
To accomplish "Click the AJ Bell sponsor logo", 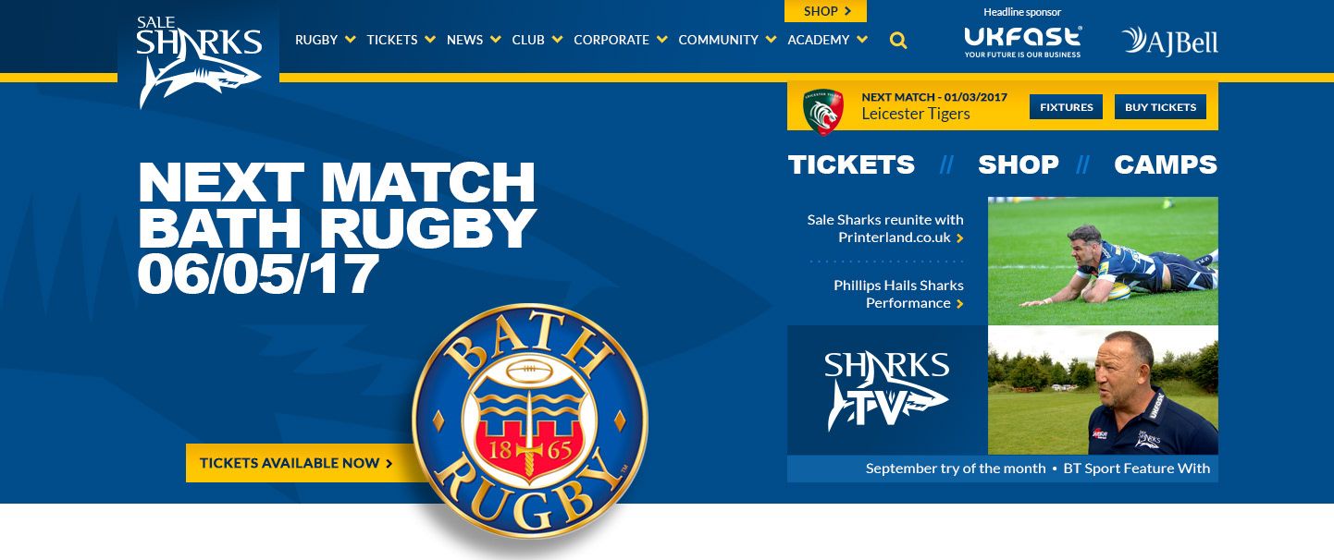I will tap(1170, 42).
